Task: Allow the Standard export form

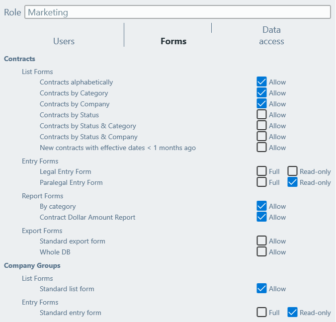Action: coord(262,241)
